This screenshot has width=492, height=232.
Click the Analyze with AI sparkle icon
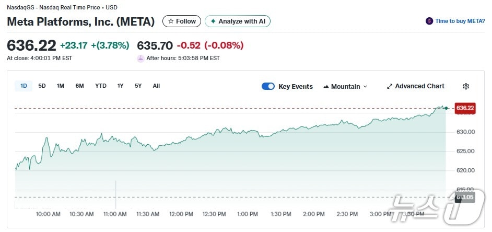click(213, 21)
